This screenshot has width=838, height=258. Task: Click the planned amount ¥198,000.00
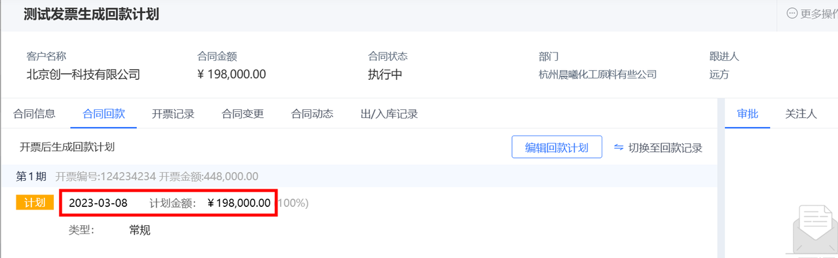(239, 202)
